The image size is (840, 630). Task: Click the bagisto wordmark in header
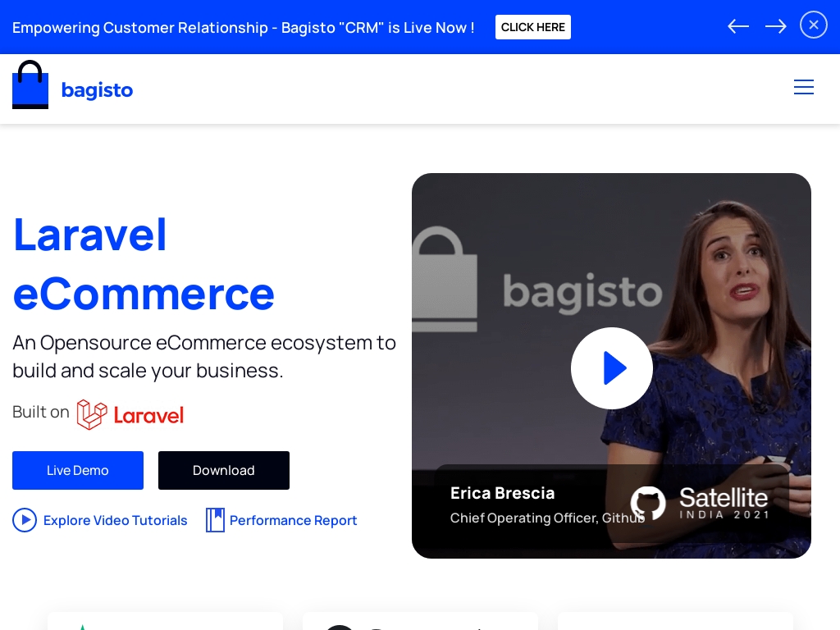coord(97,89)
